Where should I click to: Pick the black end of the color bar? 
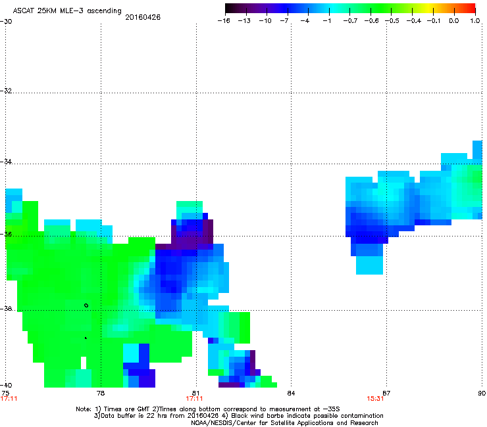[228, 9]
